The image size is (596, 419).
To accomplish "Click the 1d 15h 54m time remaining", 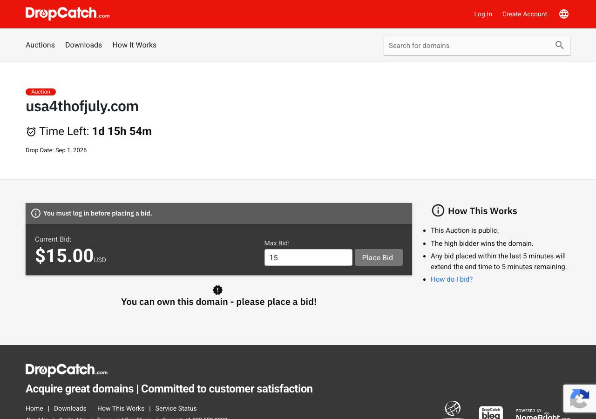I will point(122,131).
